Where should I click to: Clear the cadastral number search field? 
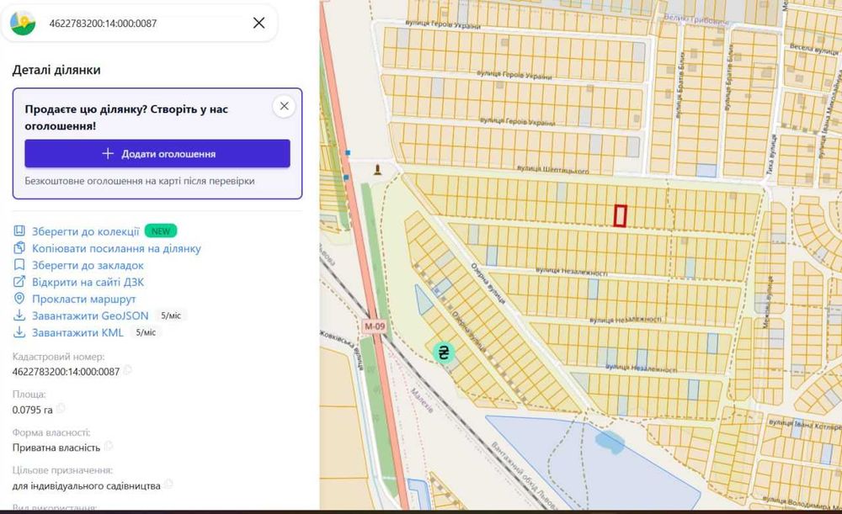point(258,23)
